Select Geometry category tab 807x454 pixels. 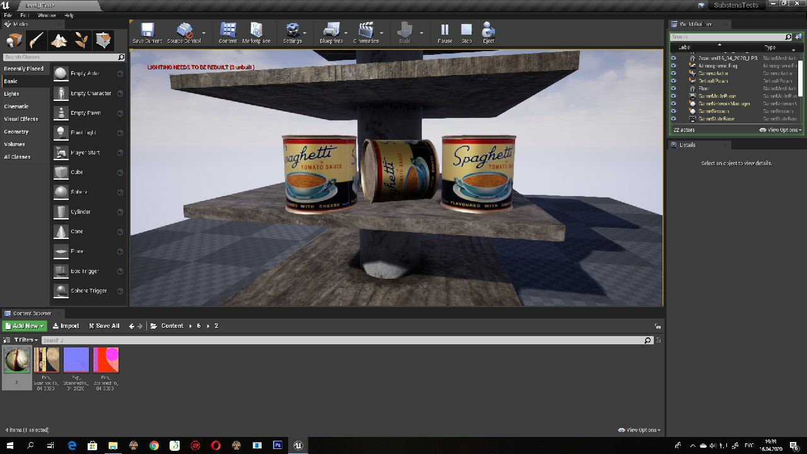25,132
